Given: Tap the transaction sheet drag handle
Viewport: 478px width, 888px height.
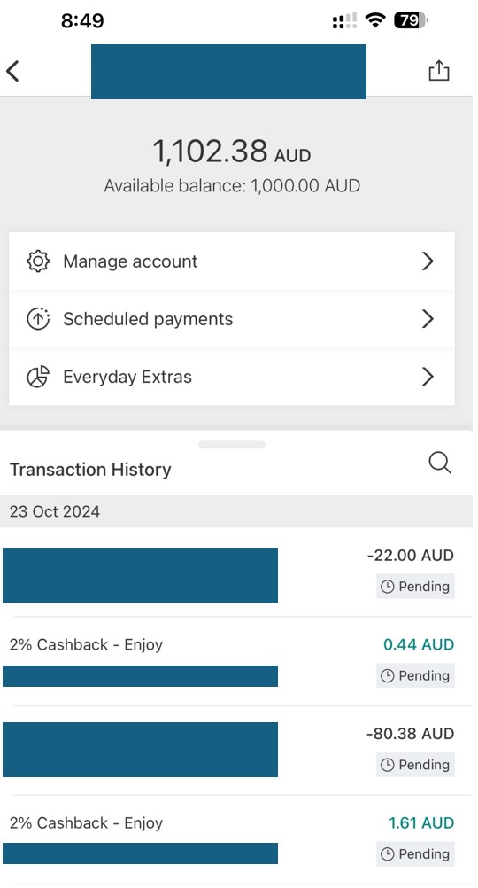Looking at the screenshot, I should pyautogui.click(x=232, y=445).
